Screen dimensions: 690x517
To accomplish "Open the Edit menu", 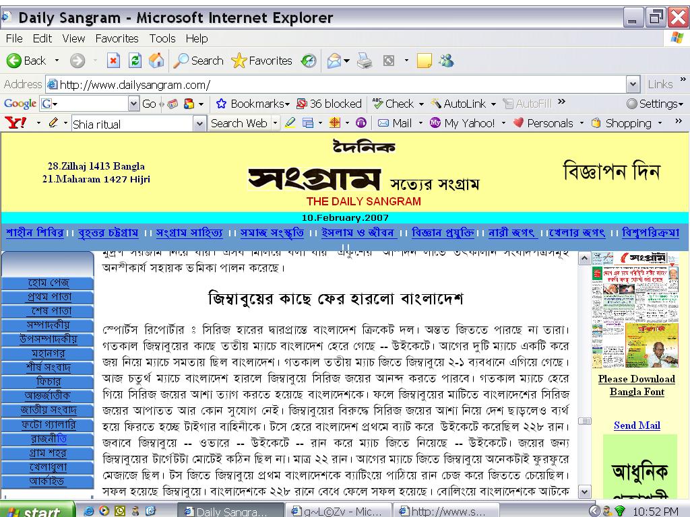I will pyautogui.click(x=42, y=38).
